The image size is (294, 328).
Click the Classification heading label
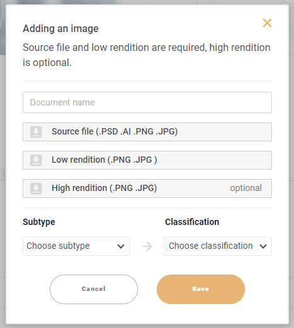[x=192, y=222]
